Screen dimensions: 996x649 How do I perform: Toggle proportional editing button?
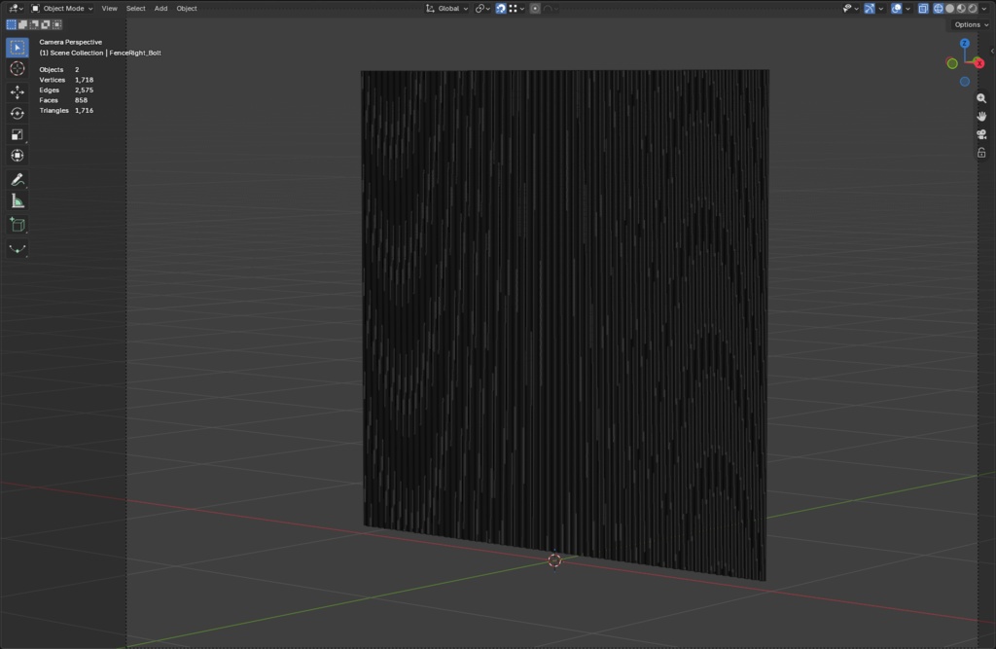pos(535,8)
